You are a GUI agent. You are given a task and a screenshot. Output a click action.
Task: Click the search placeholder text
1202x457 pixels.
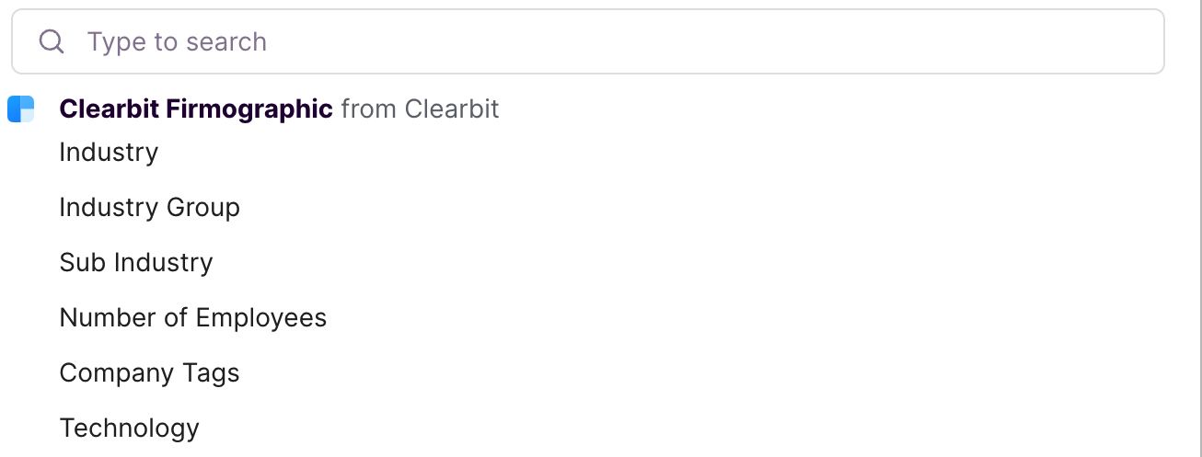177,42
